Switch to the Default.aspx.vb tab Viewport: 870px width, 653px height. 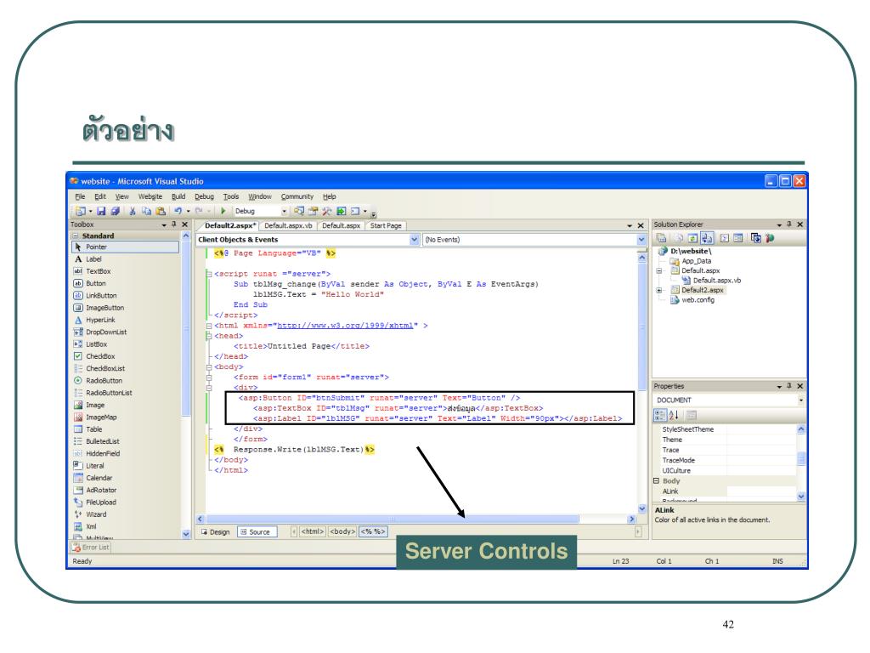289,226
